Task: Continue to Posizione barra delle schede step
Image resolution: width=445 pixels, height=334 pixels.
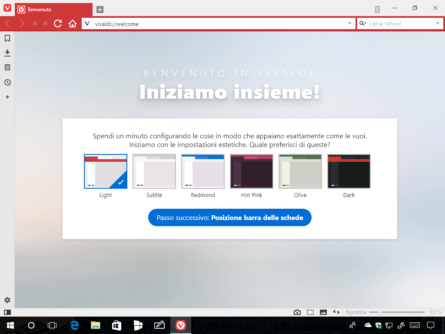Action: (x=230, y=217)
